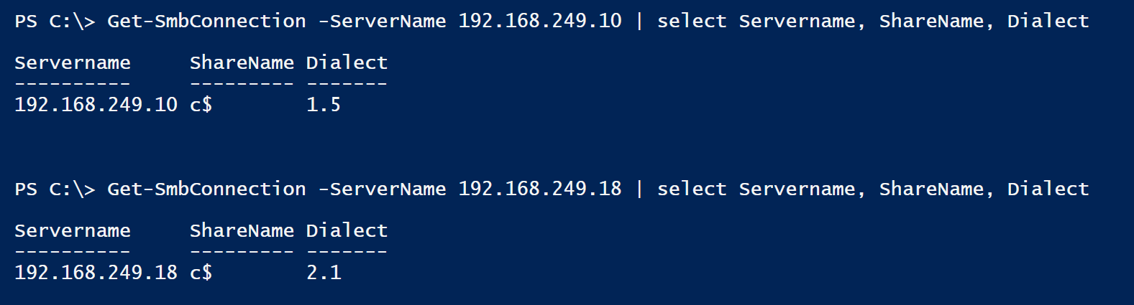Click the c$ share beside 192.168.249.18
Image resolution: width=1134 pixels, height=305 pixels.
point(201,273)
